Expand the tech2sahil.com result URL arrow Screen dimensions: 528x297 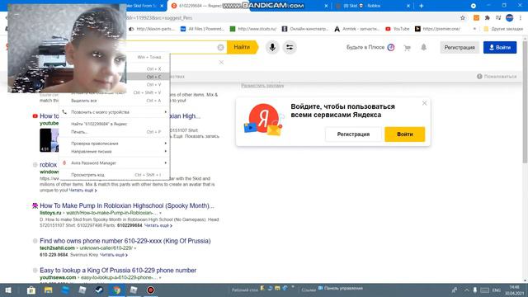point(135,248)
